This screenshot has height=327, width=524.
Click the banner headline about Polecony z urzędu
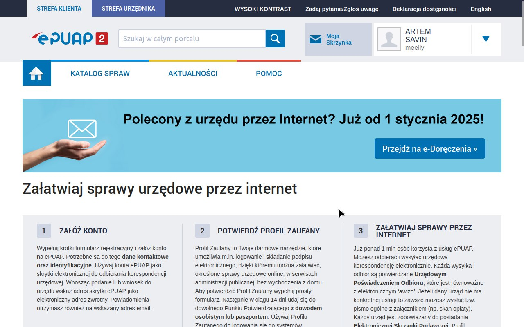pos(304,119)
